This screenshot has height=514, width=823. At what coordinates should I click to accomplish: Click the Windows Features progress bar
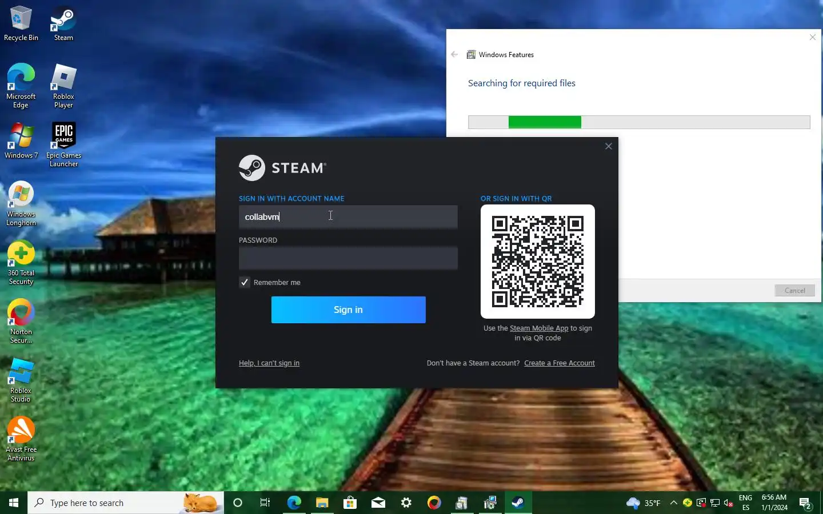(639, 122)
